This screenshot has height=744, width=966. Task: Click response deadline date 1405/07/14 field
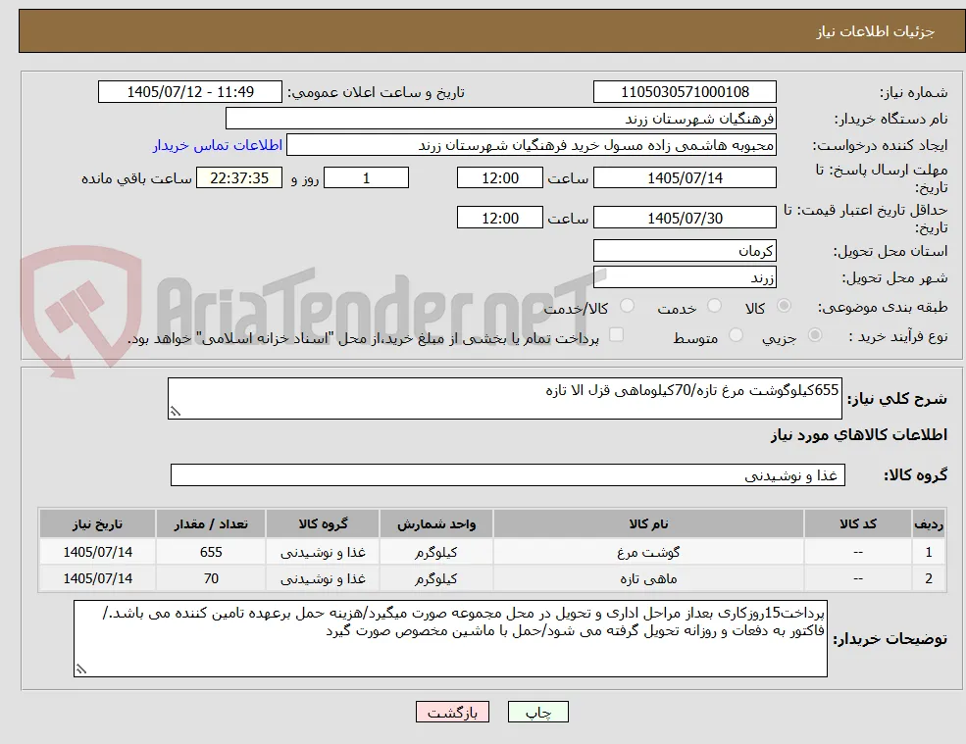(x=685, y=178)
